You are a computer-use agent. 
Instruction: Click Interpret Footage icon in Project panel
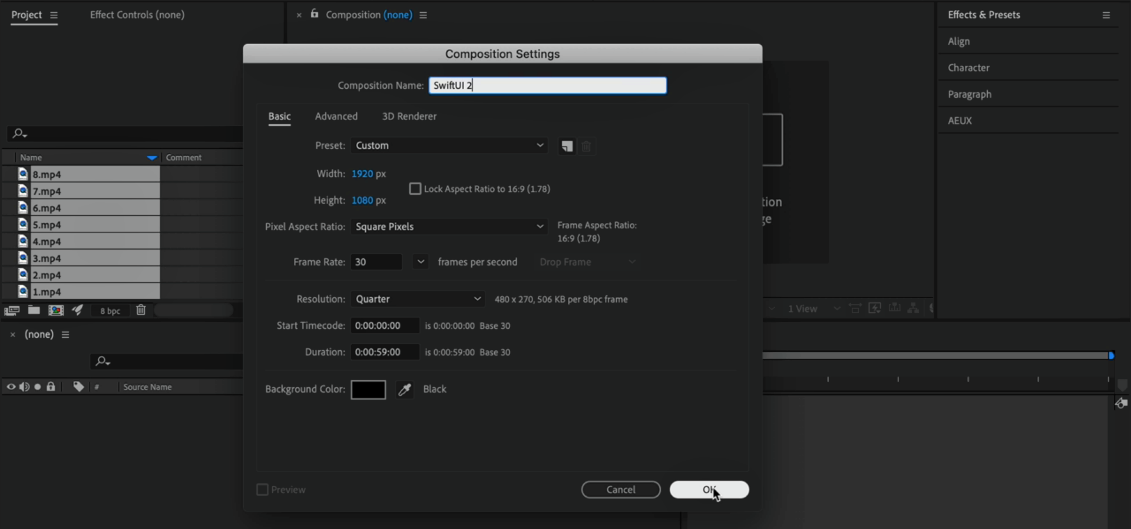coord(12,310)
